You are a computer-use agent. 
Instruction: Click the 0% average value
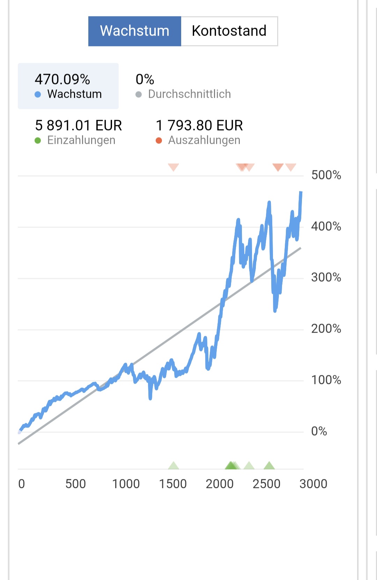point(145,79)
